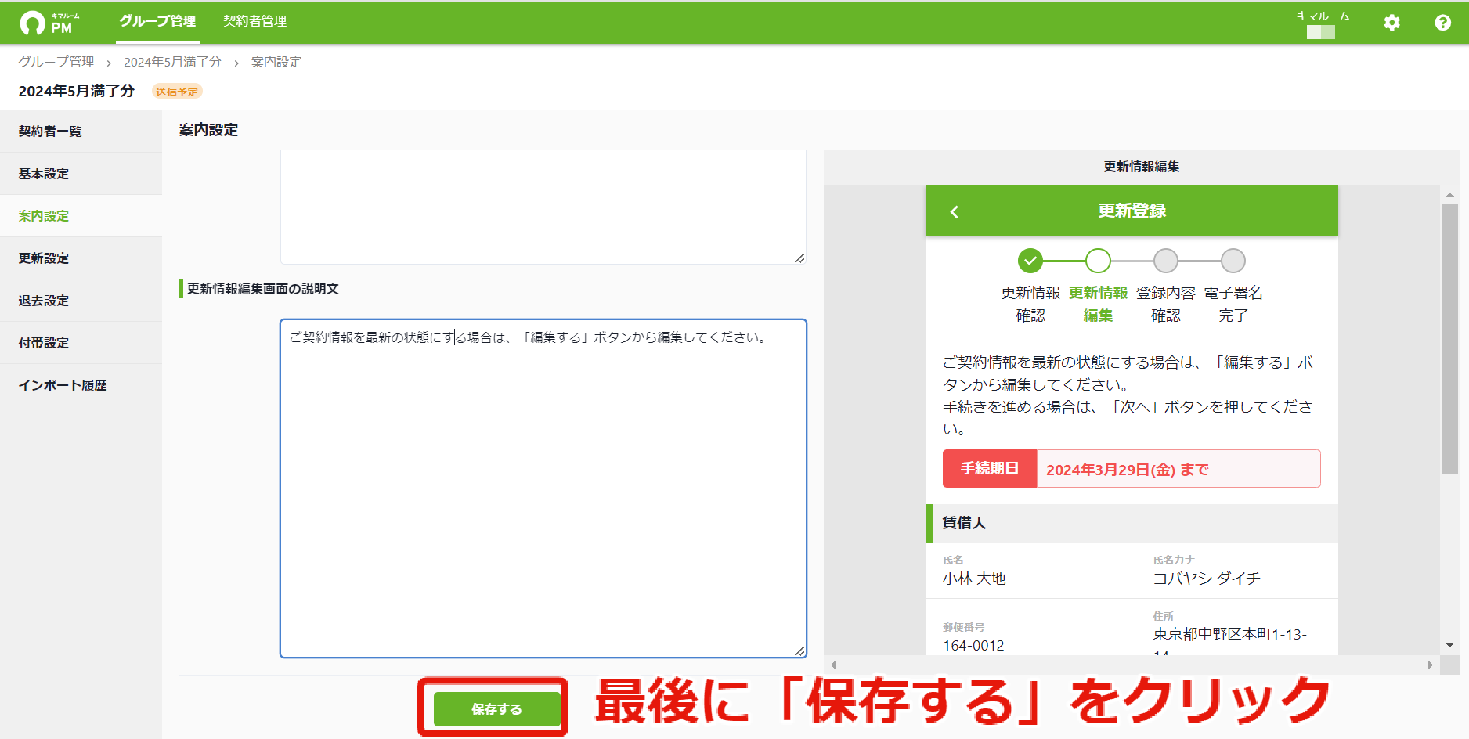Go to グループ管理 breadcrumb link
The height and width of the screenshot is (739, 1469).
[56, 62]
